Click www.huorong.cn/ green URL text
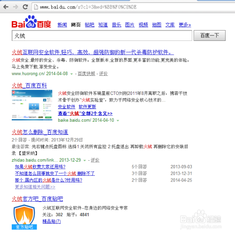 (28, 73)
